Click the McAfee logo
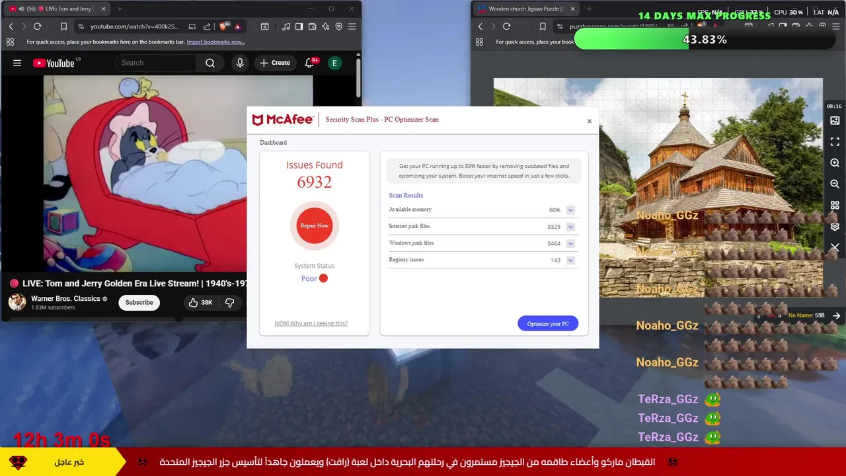The image size is (846, 476). (283, 120)
